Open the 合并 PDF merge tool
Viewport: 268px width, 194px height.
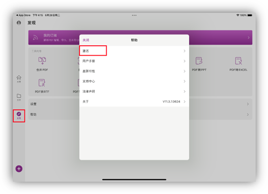point(42,64)
